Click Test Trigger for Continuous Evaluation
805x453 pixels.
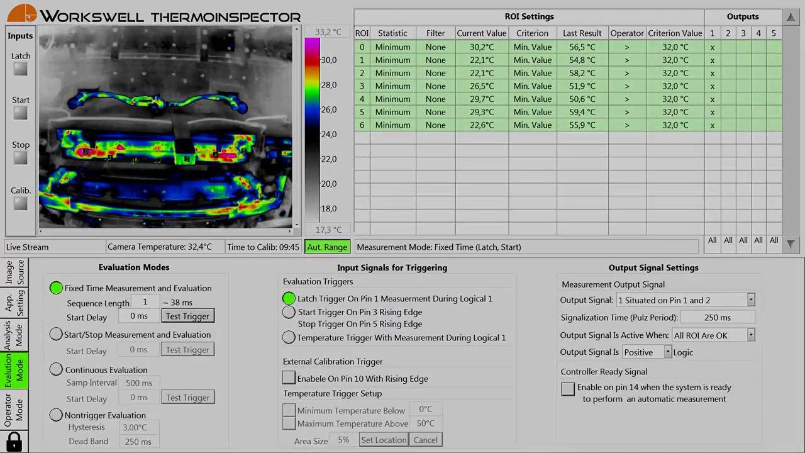pos(187,398)
